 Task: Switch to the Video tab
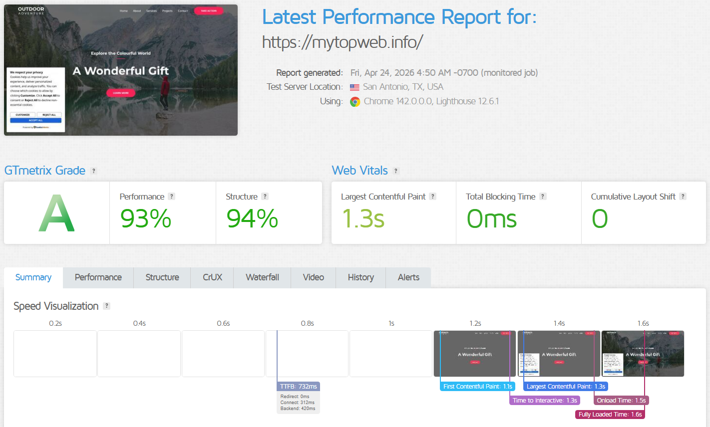tap(314, 277)
